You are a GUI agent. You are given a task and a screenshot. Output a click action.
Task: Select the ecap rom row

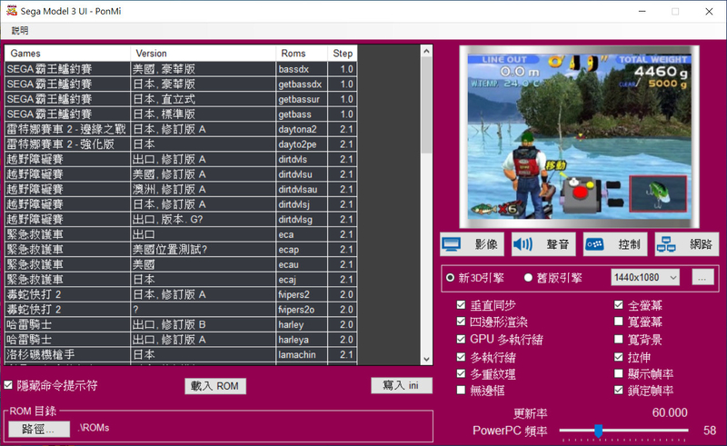(181, 250)
